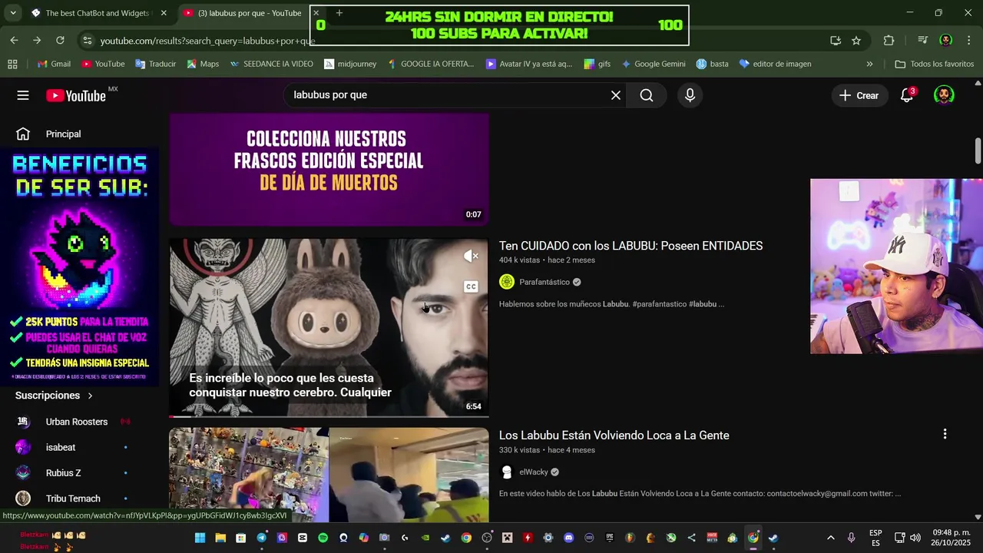Open Windows Start menu
983x553 pixels.
(x=200, y=538)
